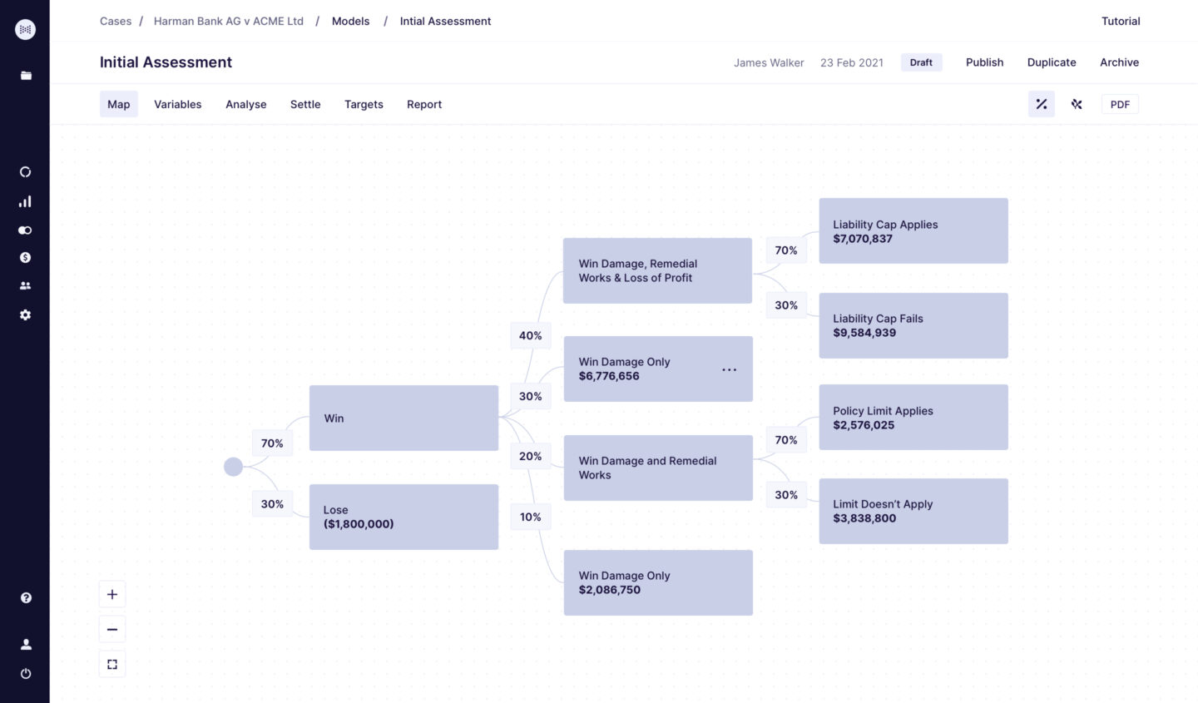Open the Report tab

424,104
